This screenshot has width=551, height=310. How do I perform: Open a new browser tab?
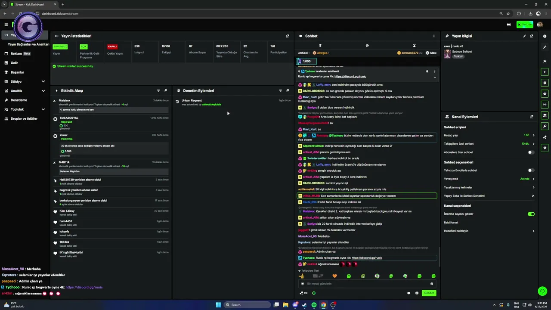pos(63,4)
